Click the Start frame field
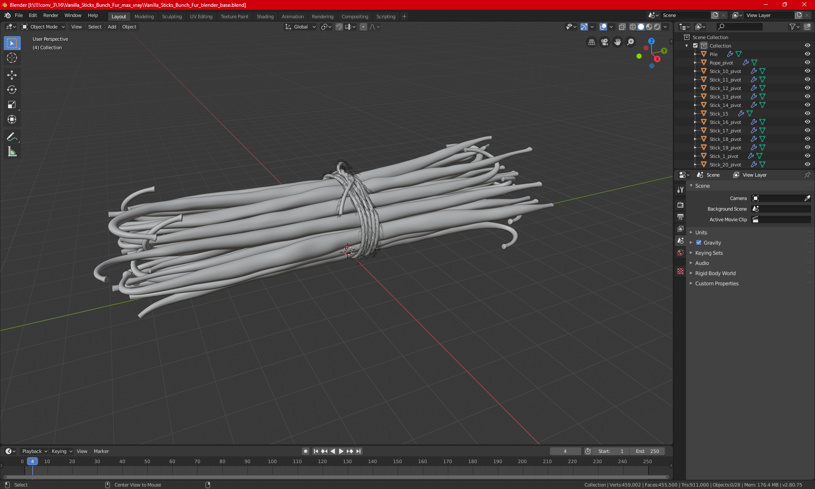The height and width of the screenshot is (489, 815). pyautogui.click(x=610, y=451)
